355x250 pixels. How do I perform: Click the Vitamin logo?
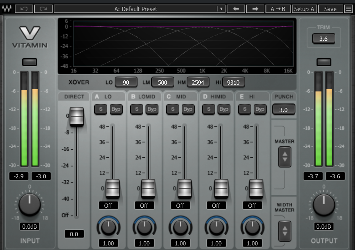coord(30,37)
